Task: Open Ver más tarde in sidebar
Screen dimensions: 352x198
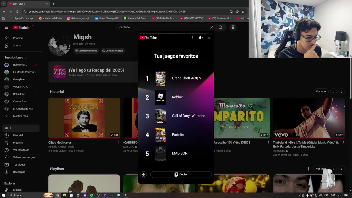Action: (x=21, y=150)
